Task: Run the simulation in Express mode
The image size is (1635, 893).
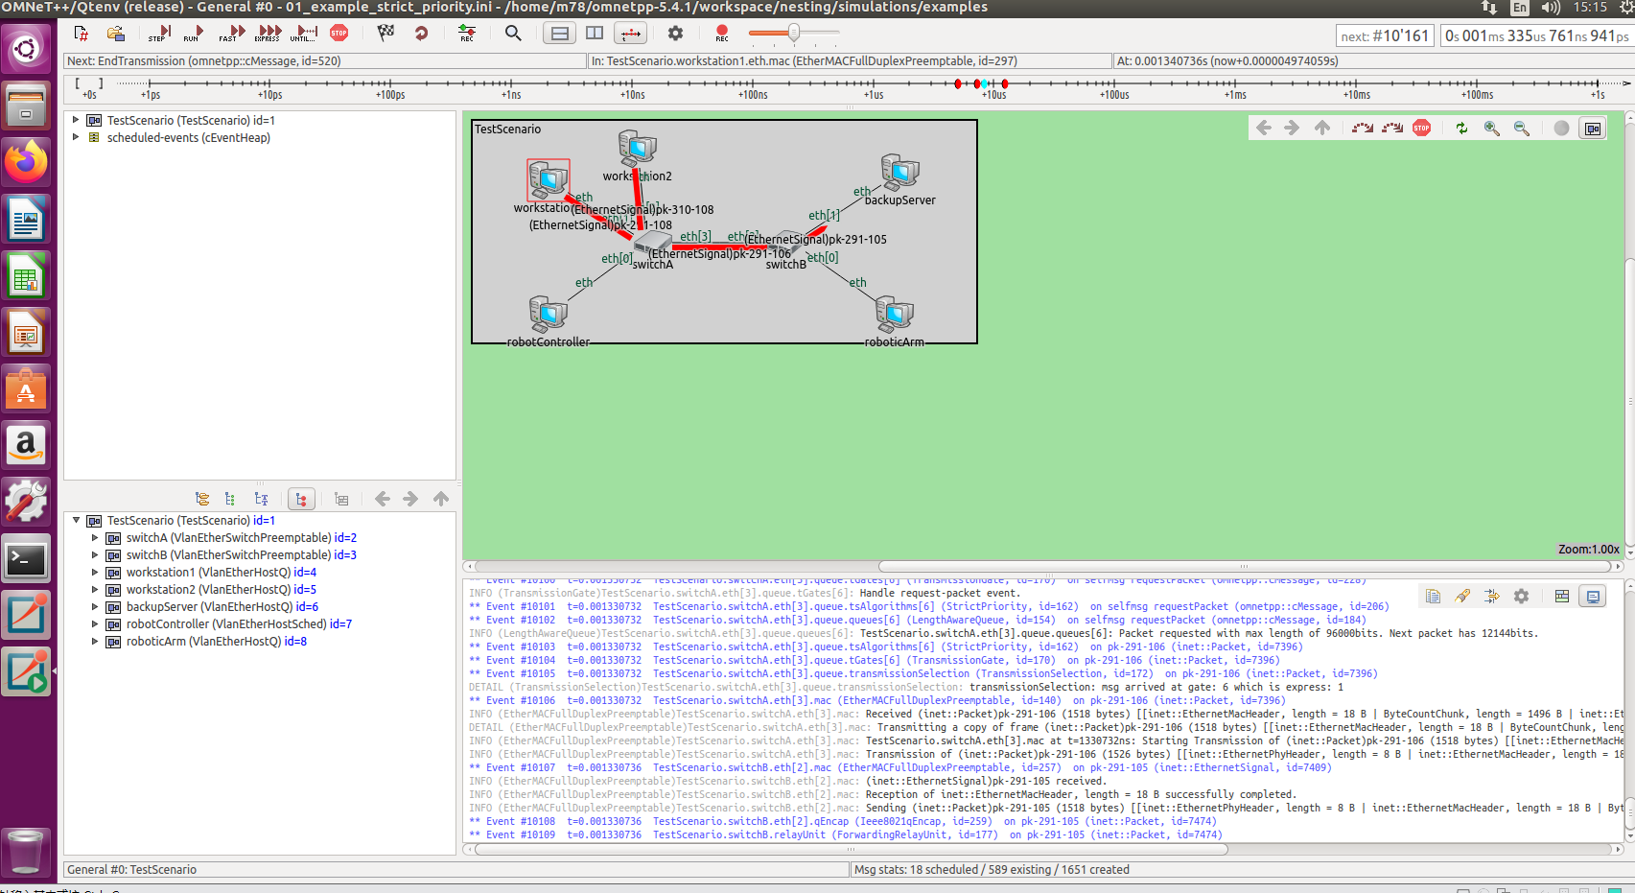Action: point(268,33)
